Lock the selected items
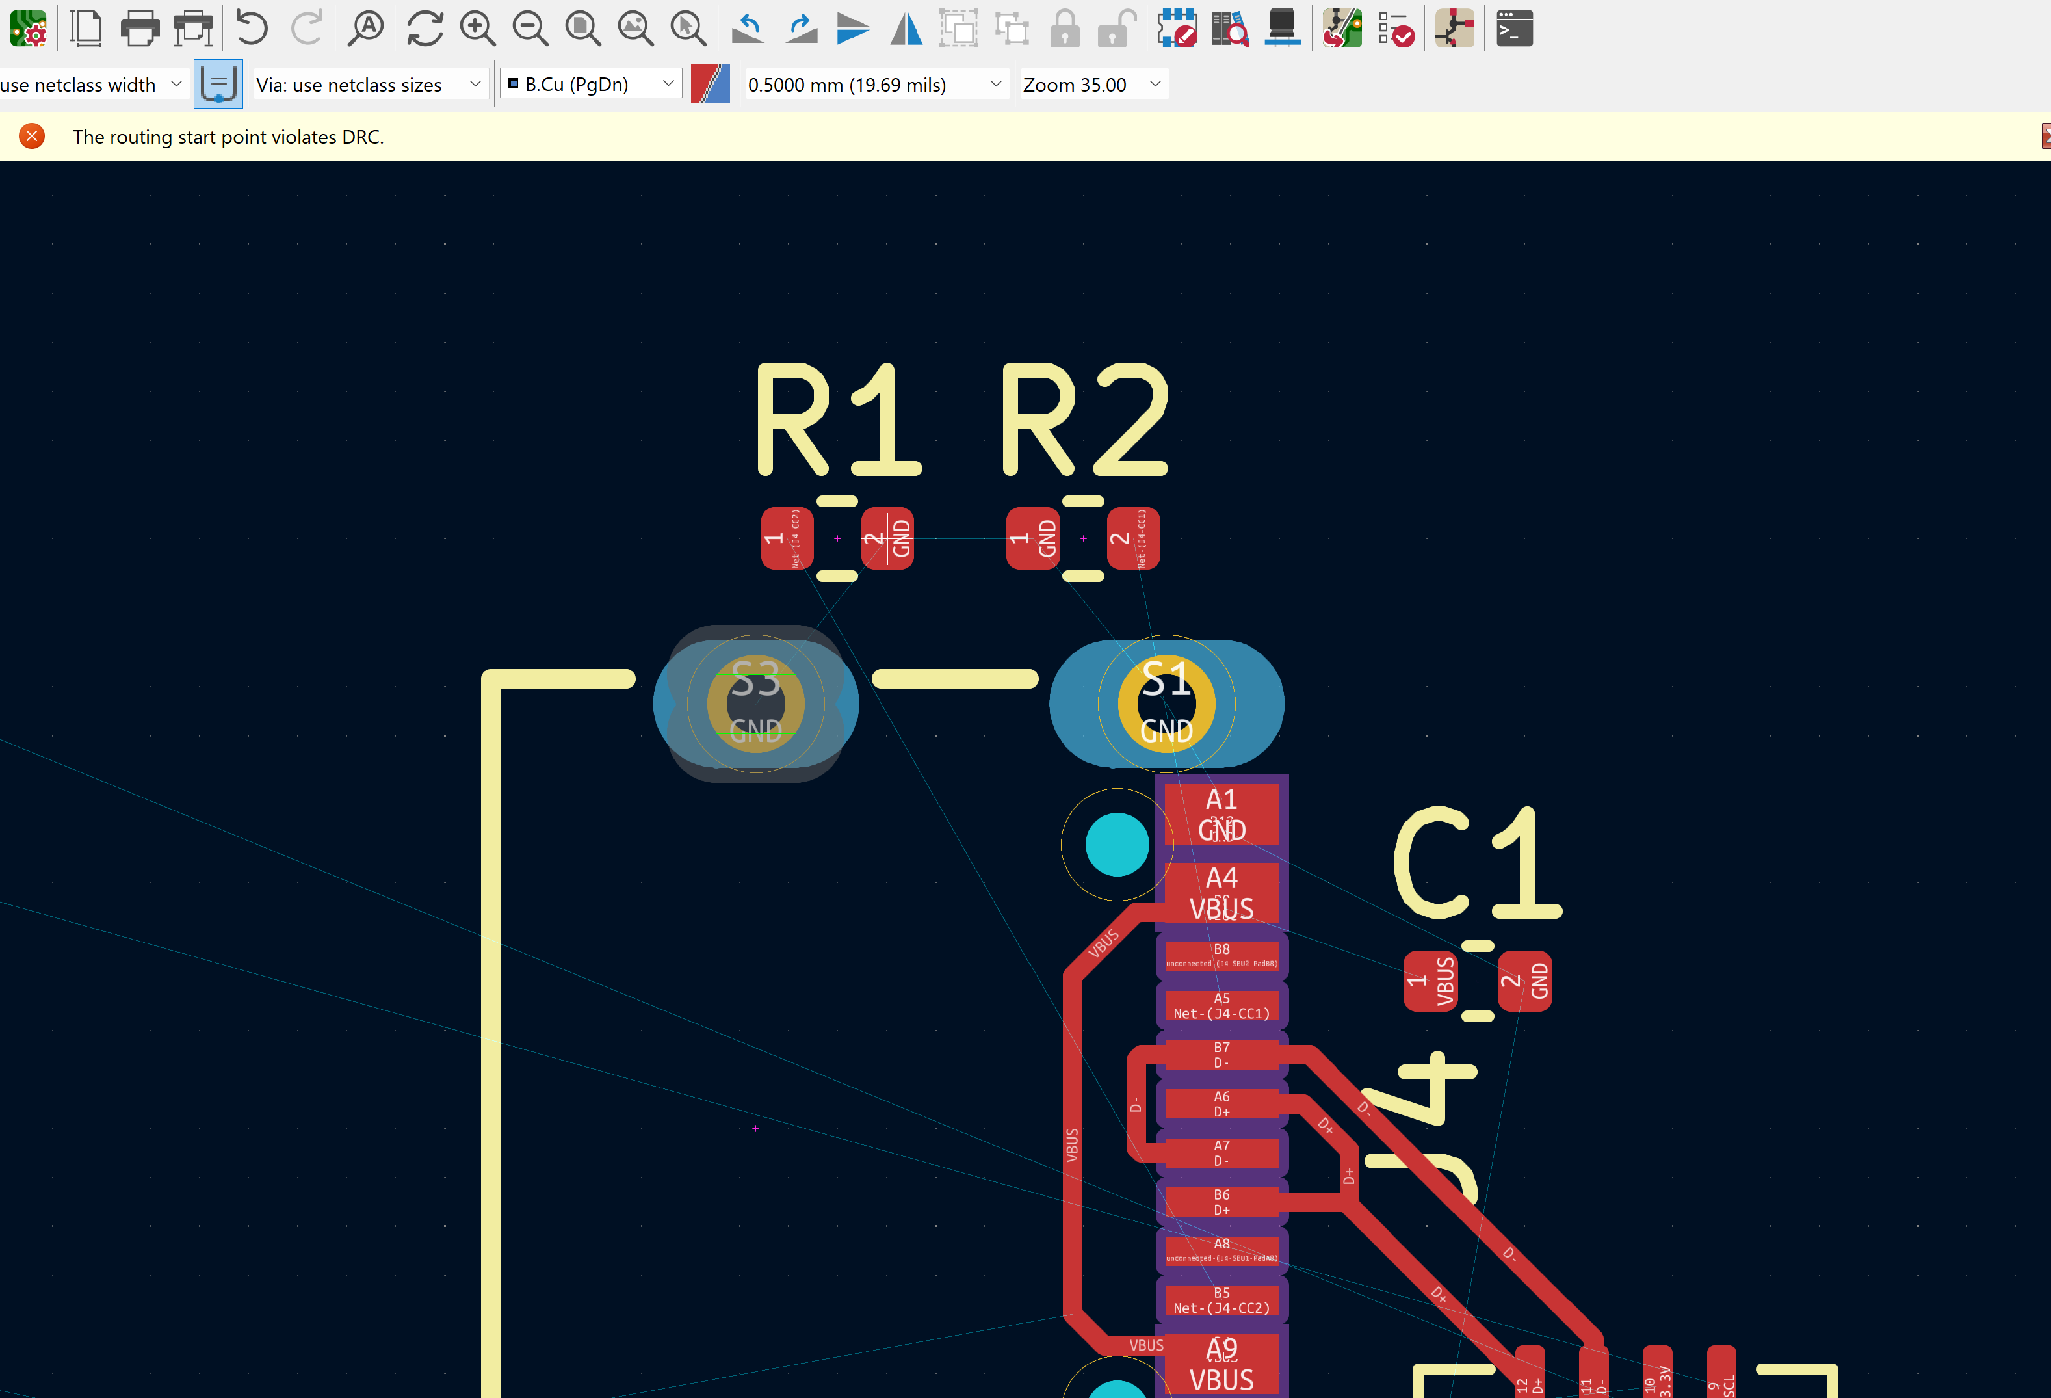This screenshot has width=2051, height=1398. [x=1064, y=29]
